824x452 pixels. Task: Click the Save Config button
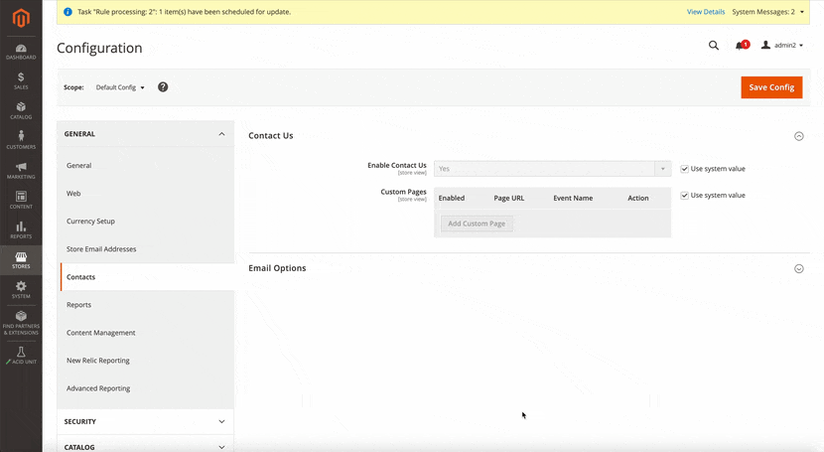tap(770, 87)
